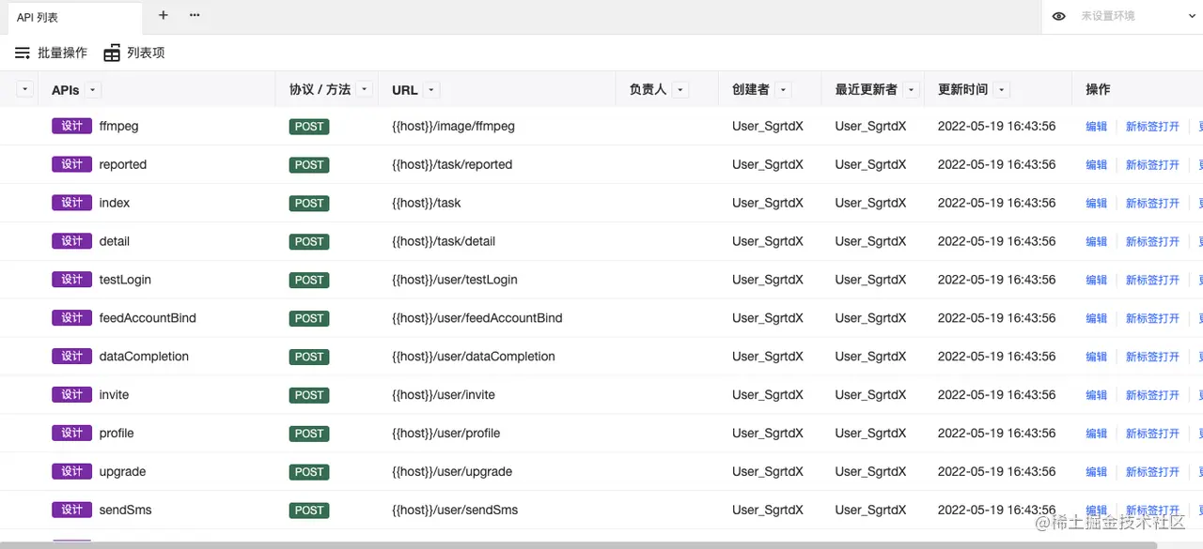This screenshot has width=1203, height=549.
Task: Click the 操作 column header
Action: (x=1098, y=89)
